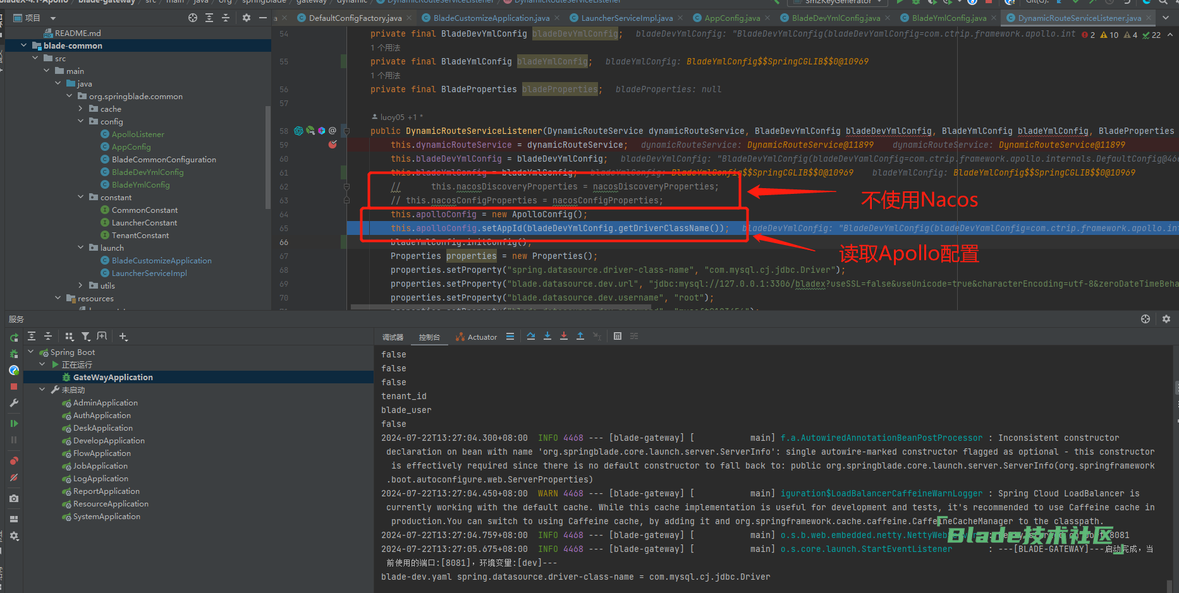This screenshot has width=1179, height=593.
Task: Toggle code fold marker on line 62
Action: [x=346, y=186]
